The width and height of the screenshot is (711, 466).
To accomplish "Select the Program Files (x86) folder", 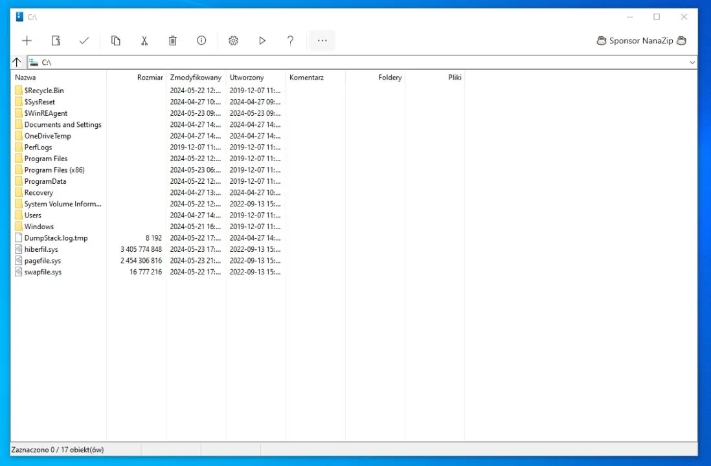I will click(x=54, y=170).
